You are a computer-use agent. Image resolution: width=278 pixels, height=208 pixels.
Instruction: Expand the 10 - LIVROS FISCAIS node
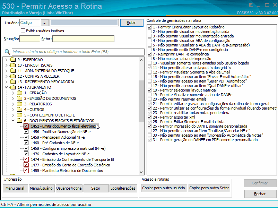(x=6, y=65)
